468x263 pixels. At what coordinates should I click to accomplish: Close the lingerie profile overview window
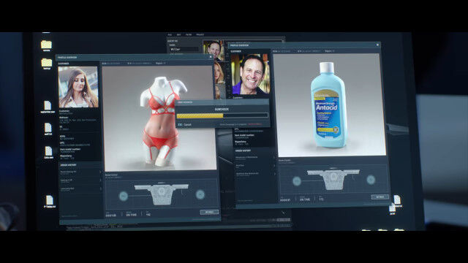click(x=211, y=57)
